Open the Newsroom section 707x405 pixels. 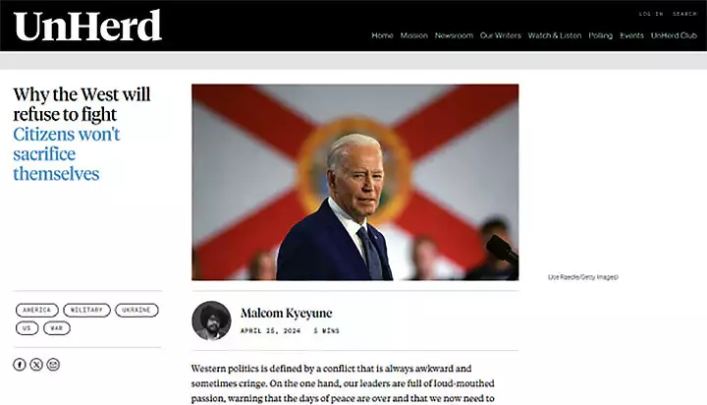coord(454,35)
